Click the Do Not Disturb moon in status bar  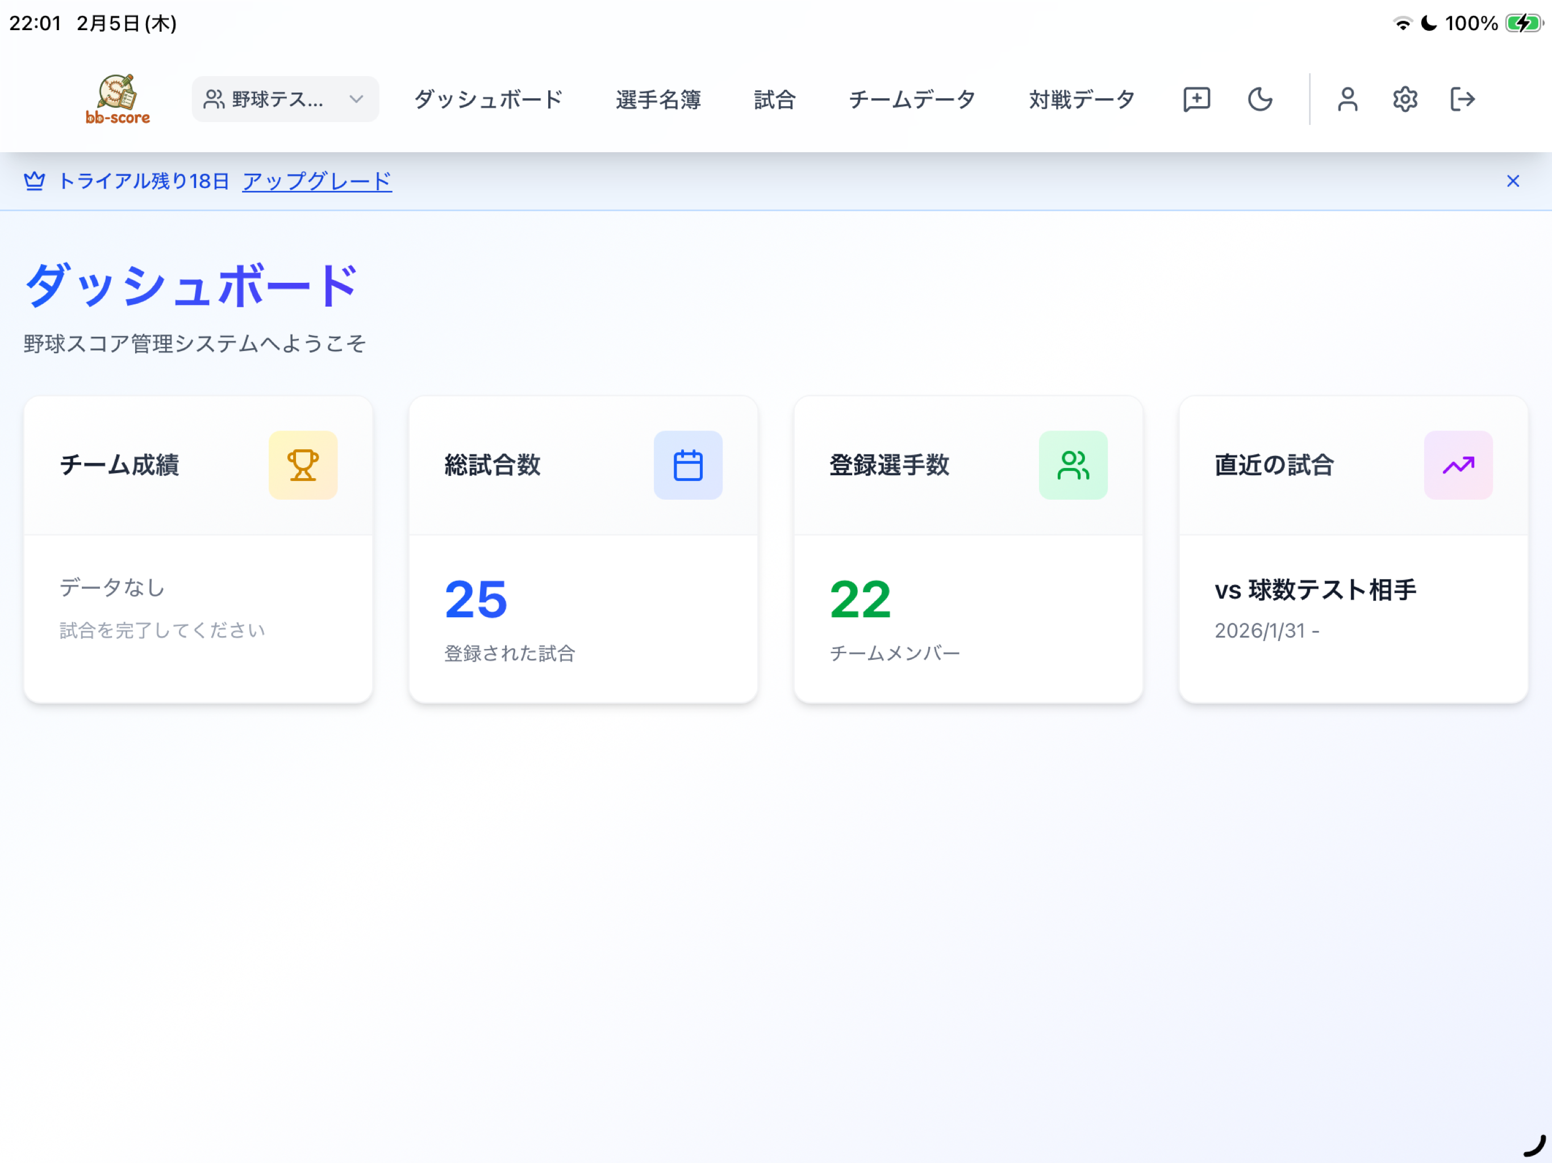[x=1429, y=23]
